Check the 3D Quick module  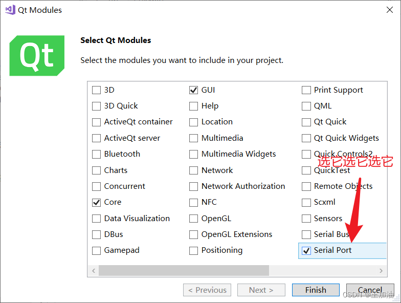coord(96,106)
